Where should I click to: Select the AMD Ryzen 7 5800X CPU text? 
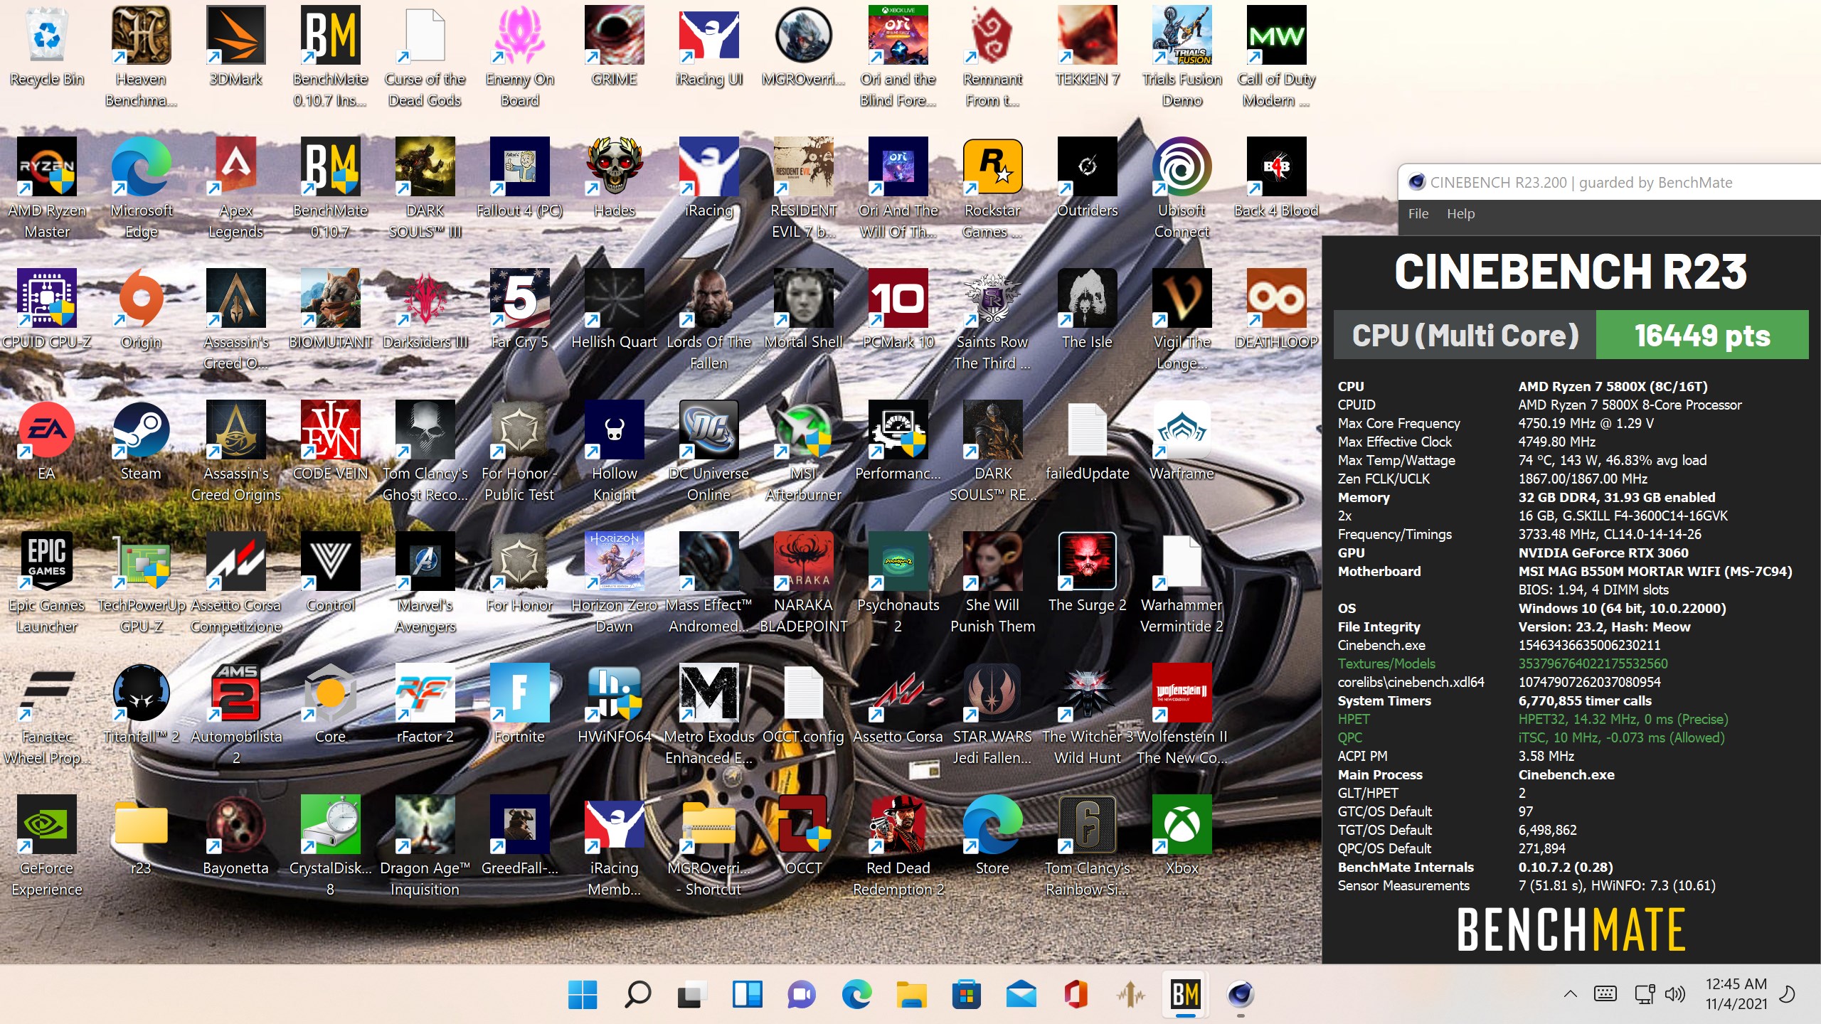(x=1613, y=386)
